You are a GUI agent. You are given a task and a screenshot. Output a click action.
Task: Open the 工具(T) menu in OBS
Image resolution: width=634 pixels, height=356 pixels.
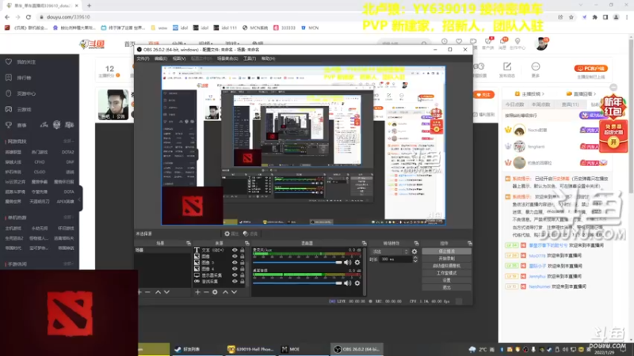click(x=250, y=59)
